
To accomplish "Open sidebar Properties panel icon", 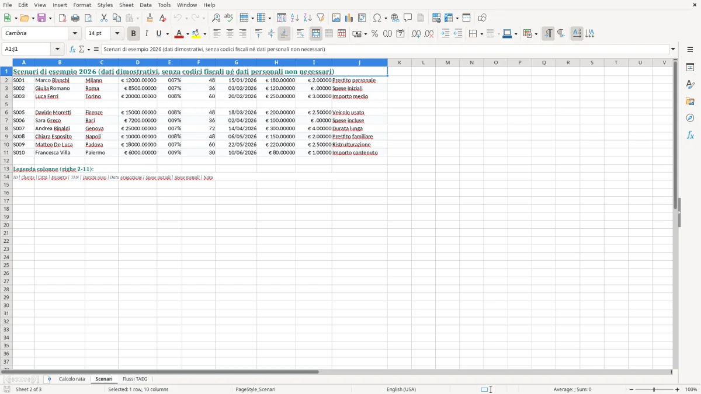I will [x=690, y=67].
